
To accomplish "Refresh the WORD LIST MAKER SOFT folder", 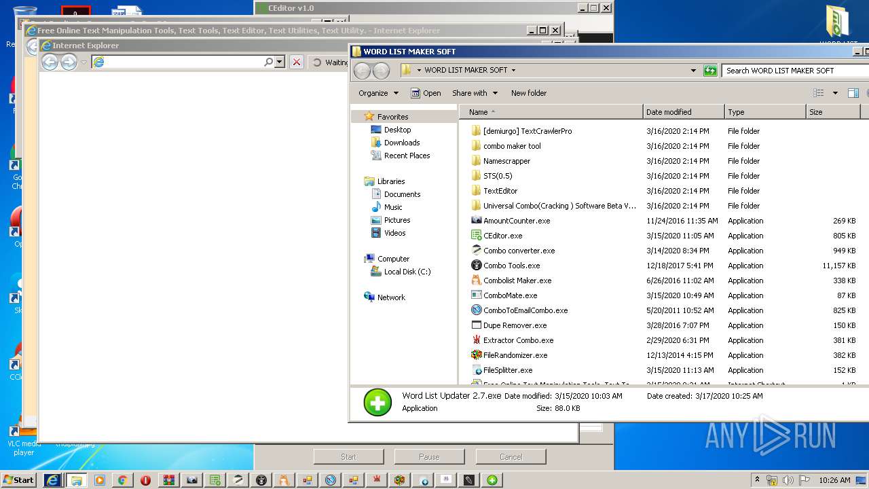I will (x=710, y=70).
